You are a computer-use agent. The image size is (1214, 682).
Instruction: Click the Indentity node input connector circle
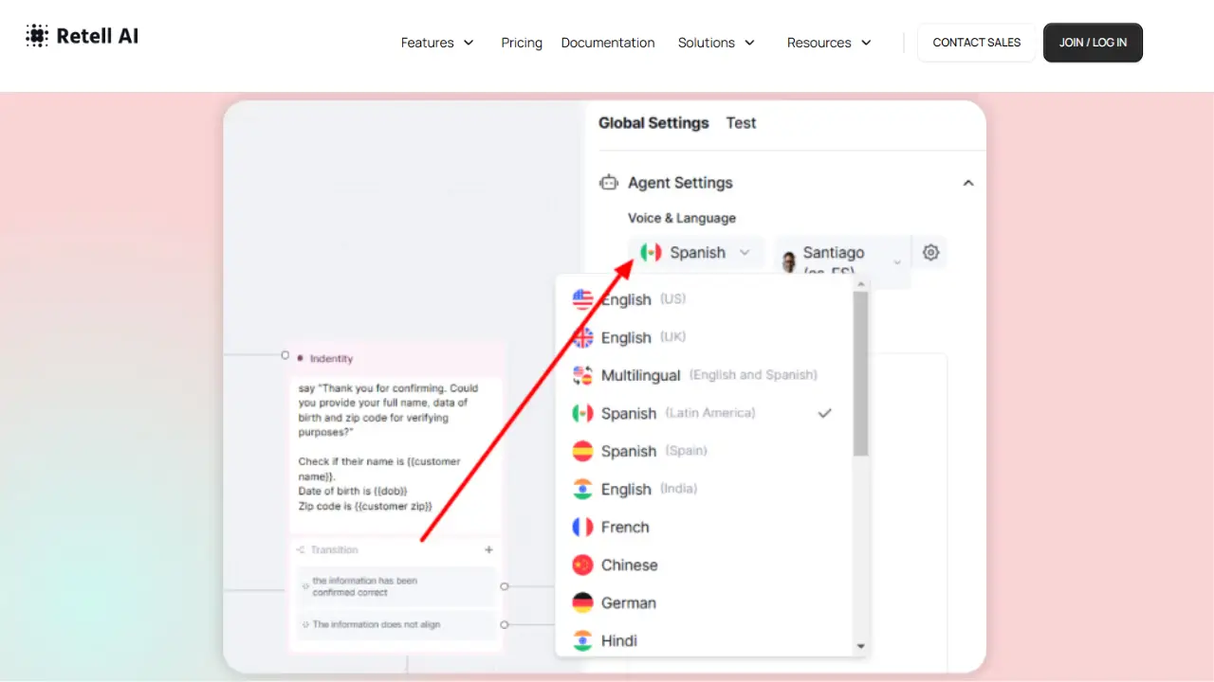[x=285, y=355]
